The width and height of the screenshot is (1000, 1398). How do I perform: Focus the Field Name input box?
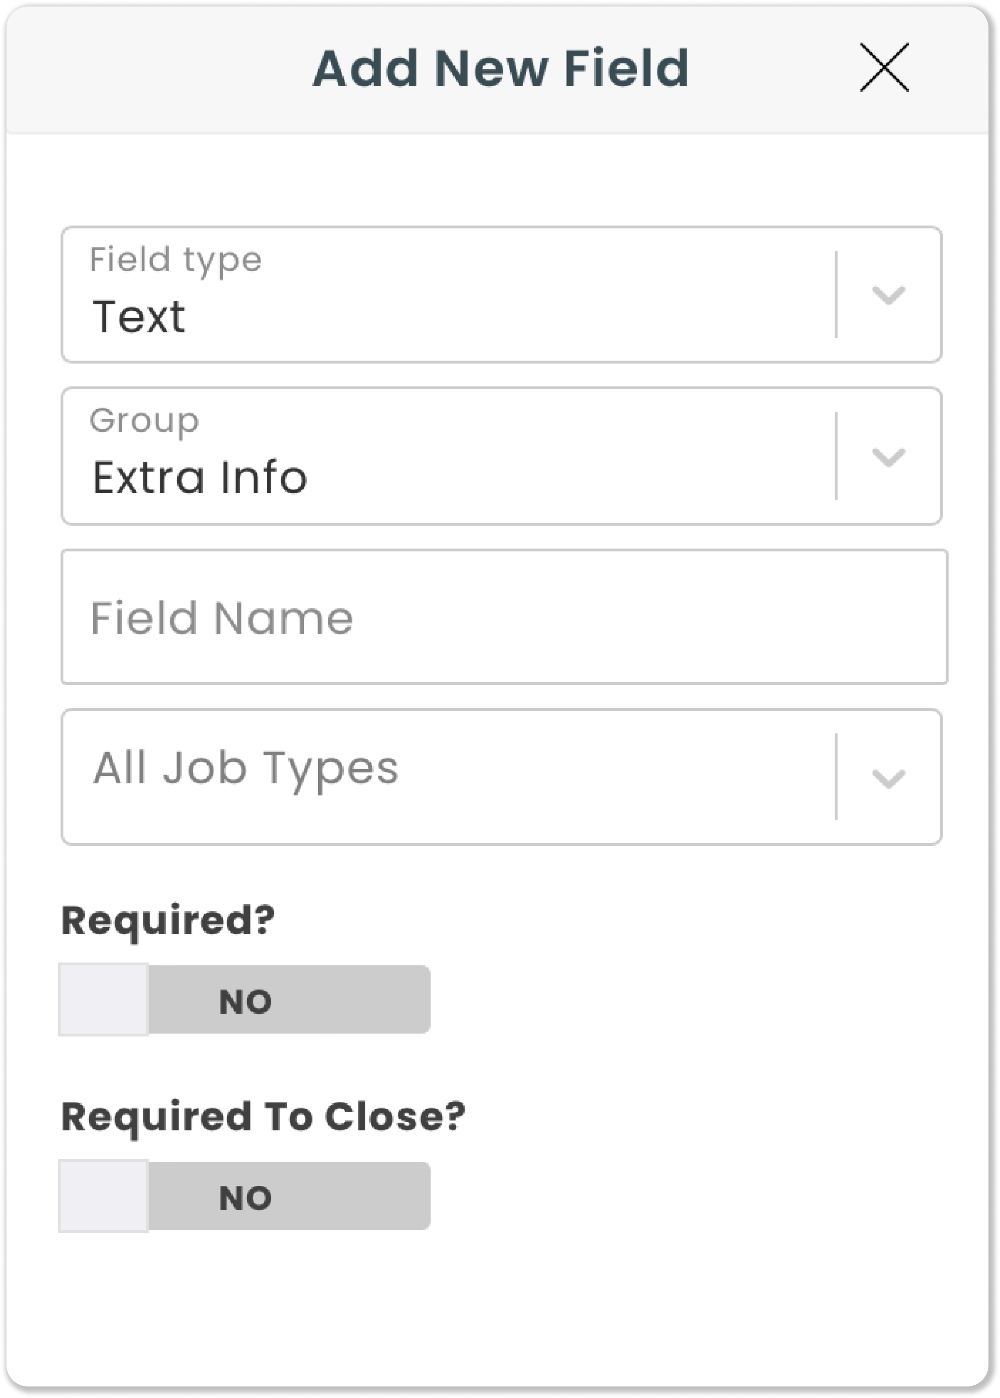point(504,617)
